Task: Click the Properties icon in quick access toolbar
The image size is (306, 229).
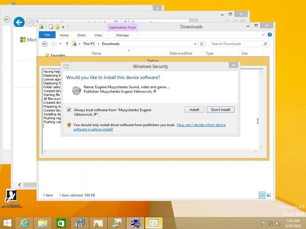Action: [x=51, y=27]
